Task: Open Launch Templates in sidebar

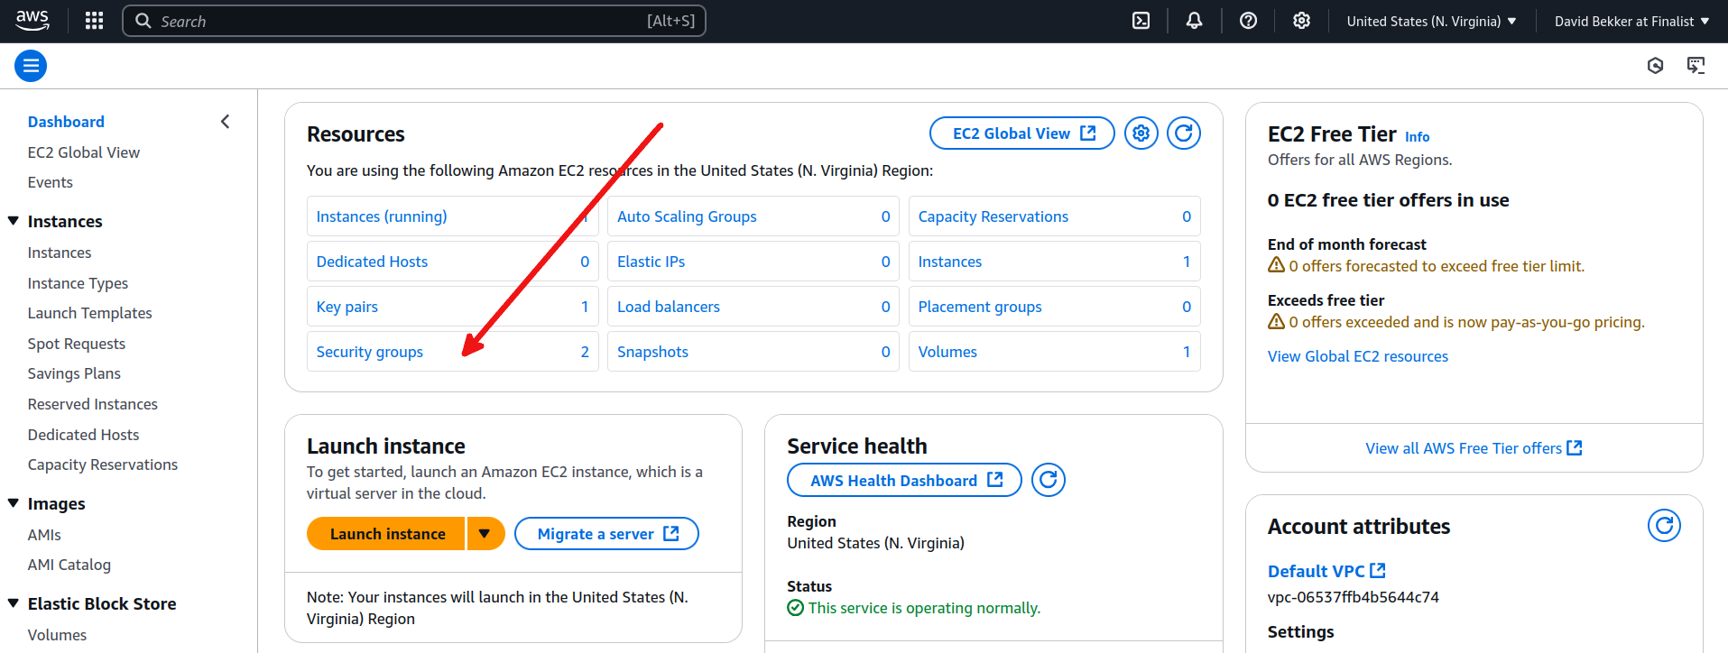Action: coord(90,313)
